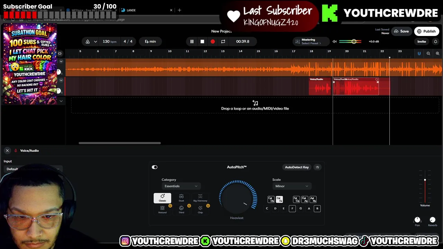The image size is (443, 249).
Task: Click the 130 bpm tempo field
Action: coord(109,41)
